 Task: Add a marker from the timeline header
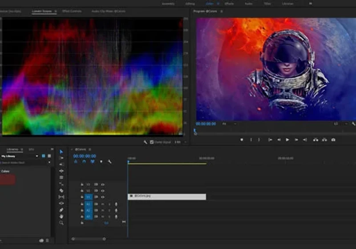click(101, 161)
